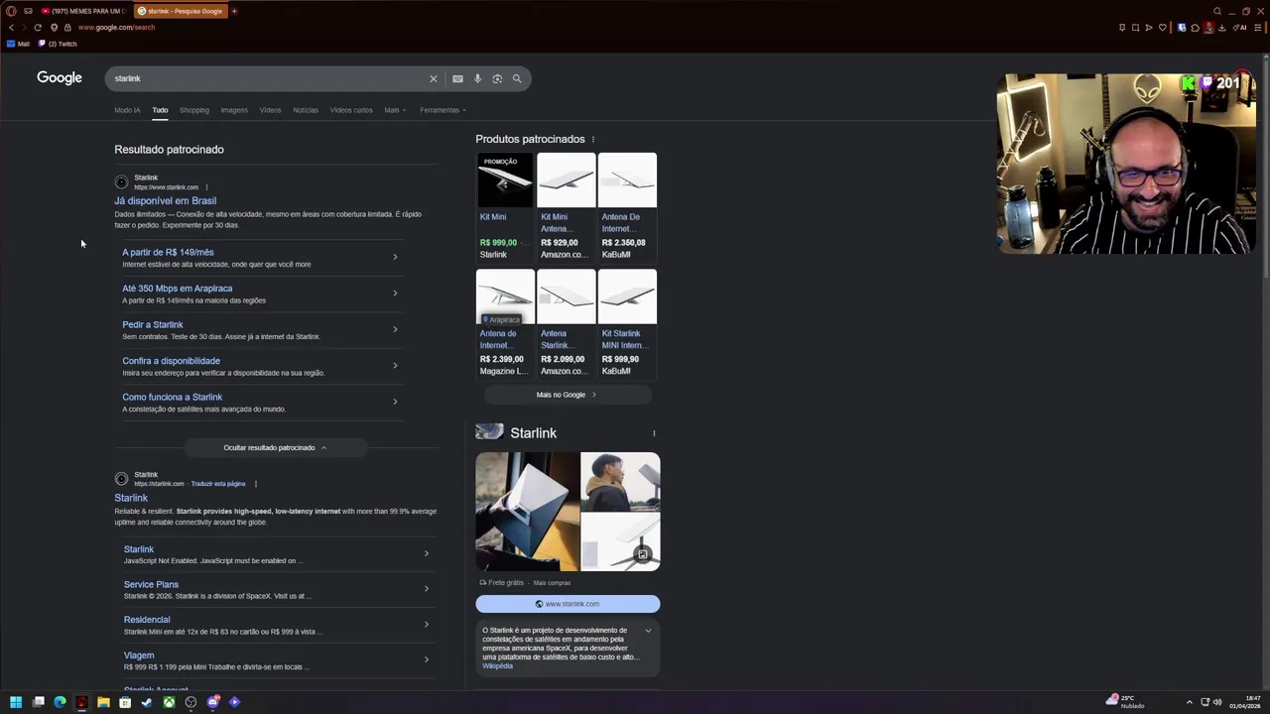
Task: Open the Pedir a Starlink link
Action: click(153, 324)
